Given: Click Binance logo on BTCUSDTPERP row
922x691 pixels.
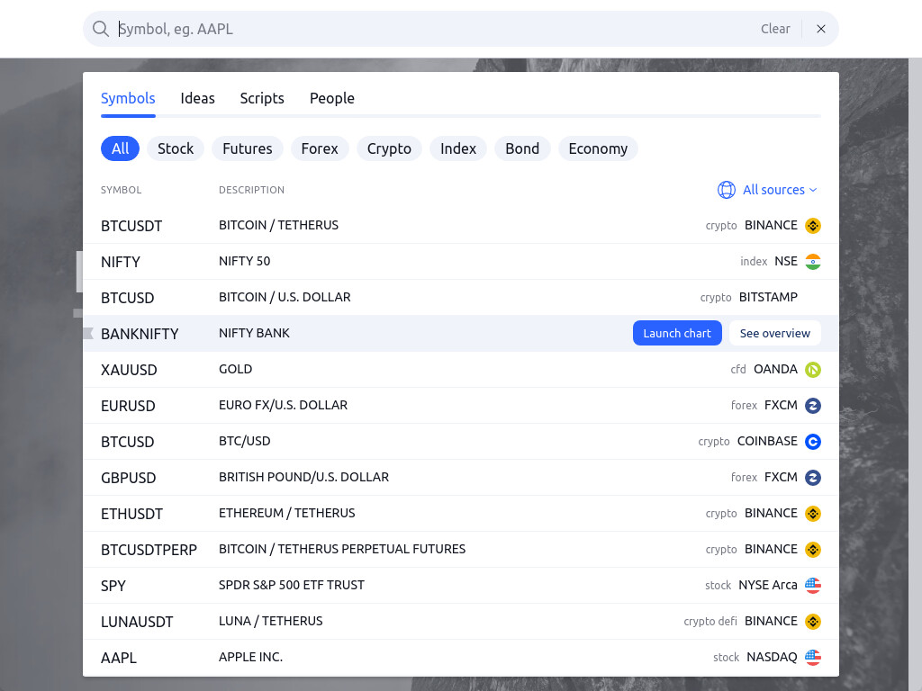Looking at the screenshot, I should pos(813,550).
